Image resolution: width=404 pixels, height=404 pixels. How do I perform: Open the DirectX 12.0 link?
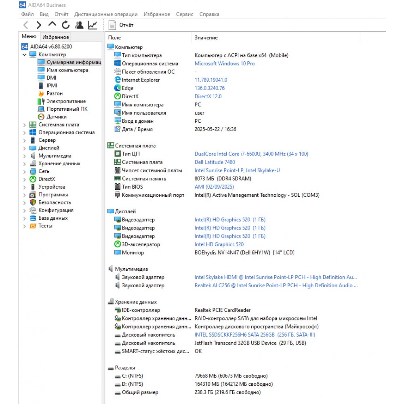[208, 97]
